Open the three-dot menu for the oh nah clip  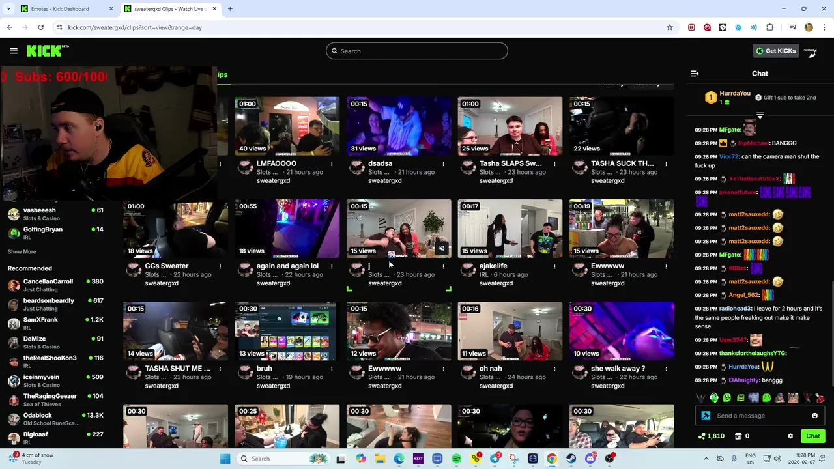pyautogui.click(x=554, y=369)
